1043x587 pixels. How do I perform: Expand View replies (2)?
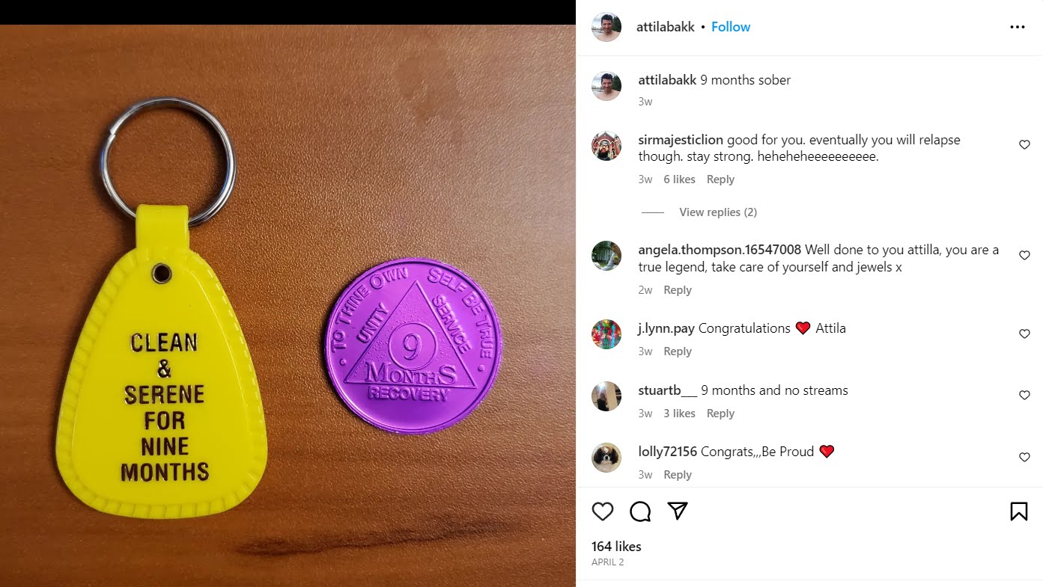click(718, 212)
